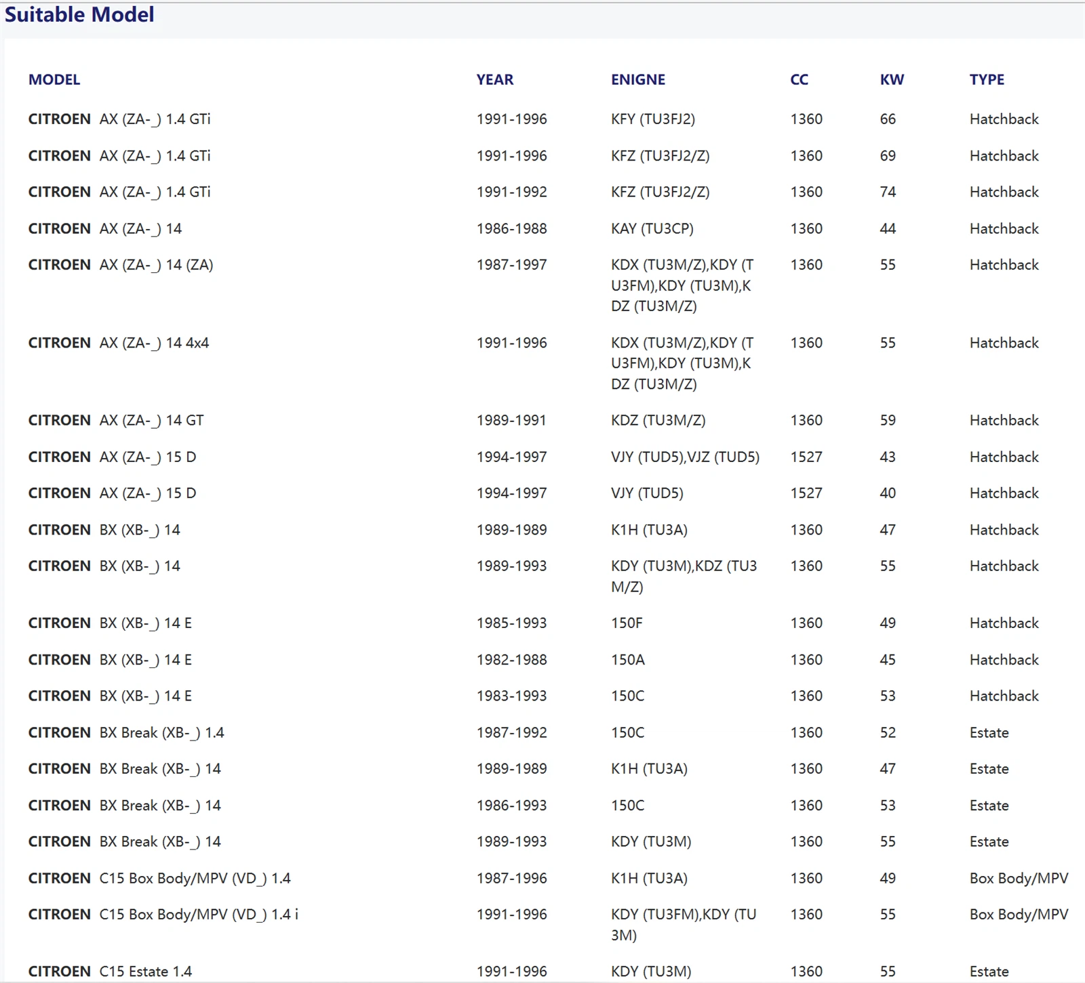Click KW value 43
The image size is (1085, 983).
coord(888,457)
